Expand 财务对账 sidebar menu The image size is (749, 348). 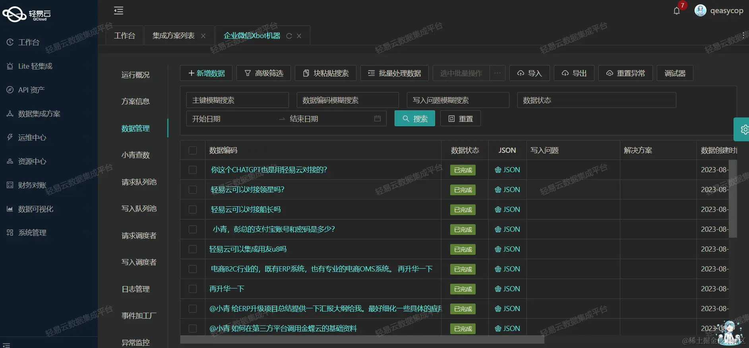tap(49, 185)
